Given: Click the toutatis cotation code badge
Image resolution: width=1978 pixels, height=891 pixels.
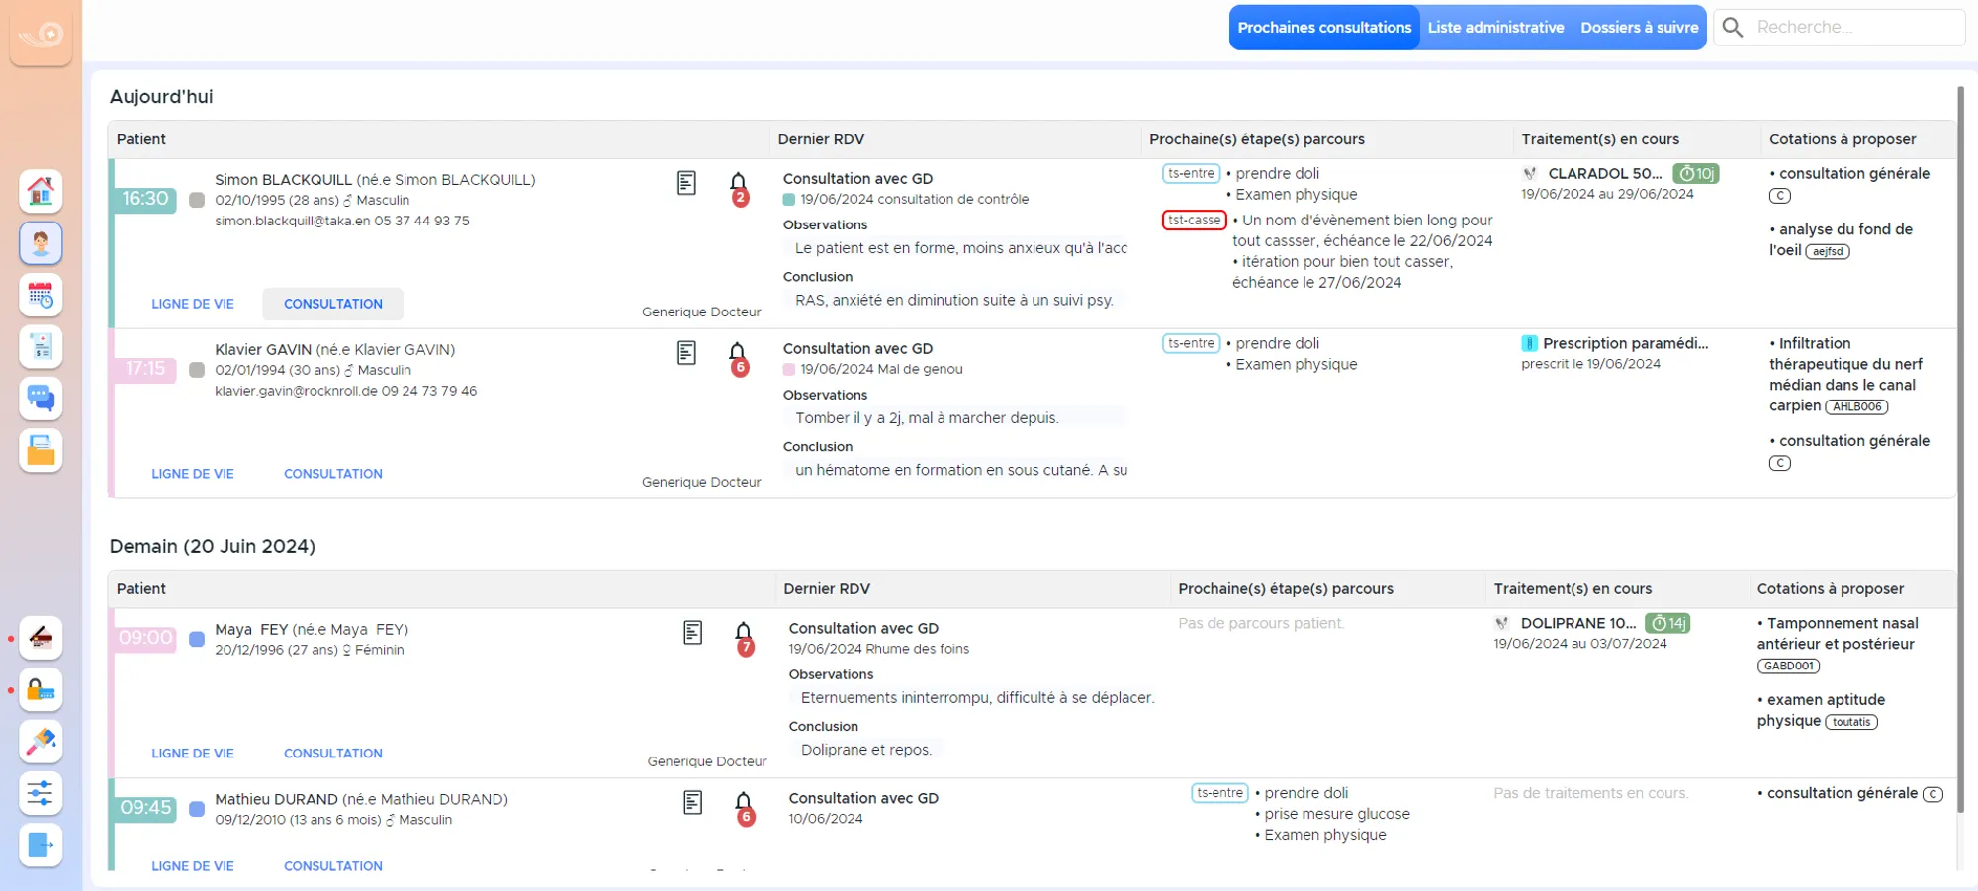Looking at the screenshot, I should [x=1850, y=722].
